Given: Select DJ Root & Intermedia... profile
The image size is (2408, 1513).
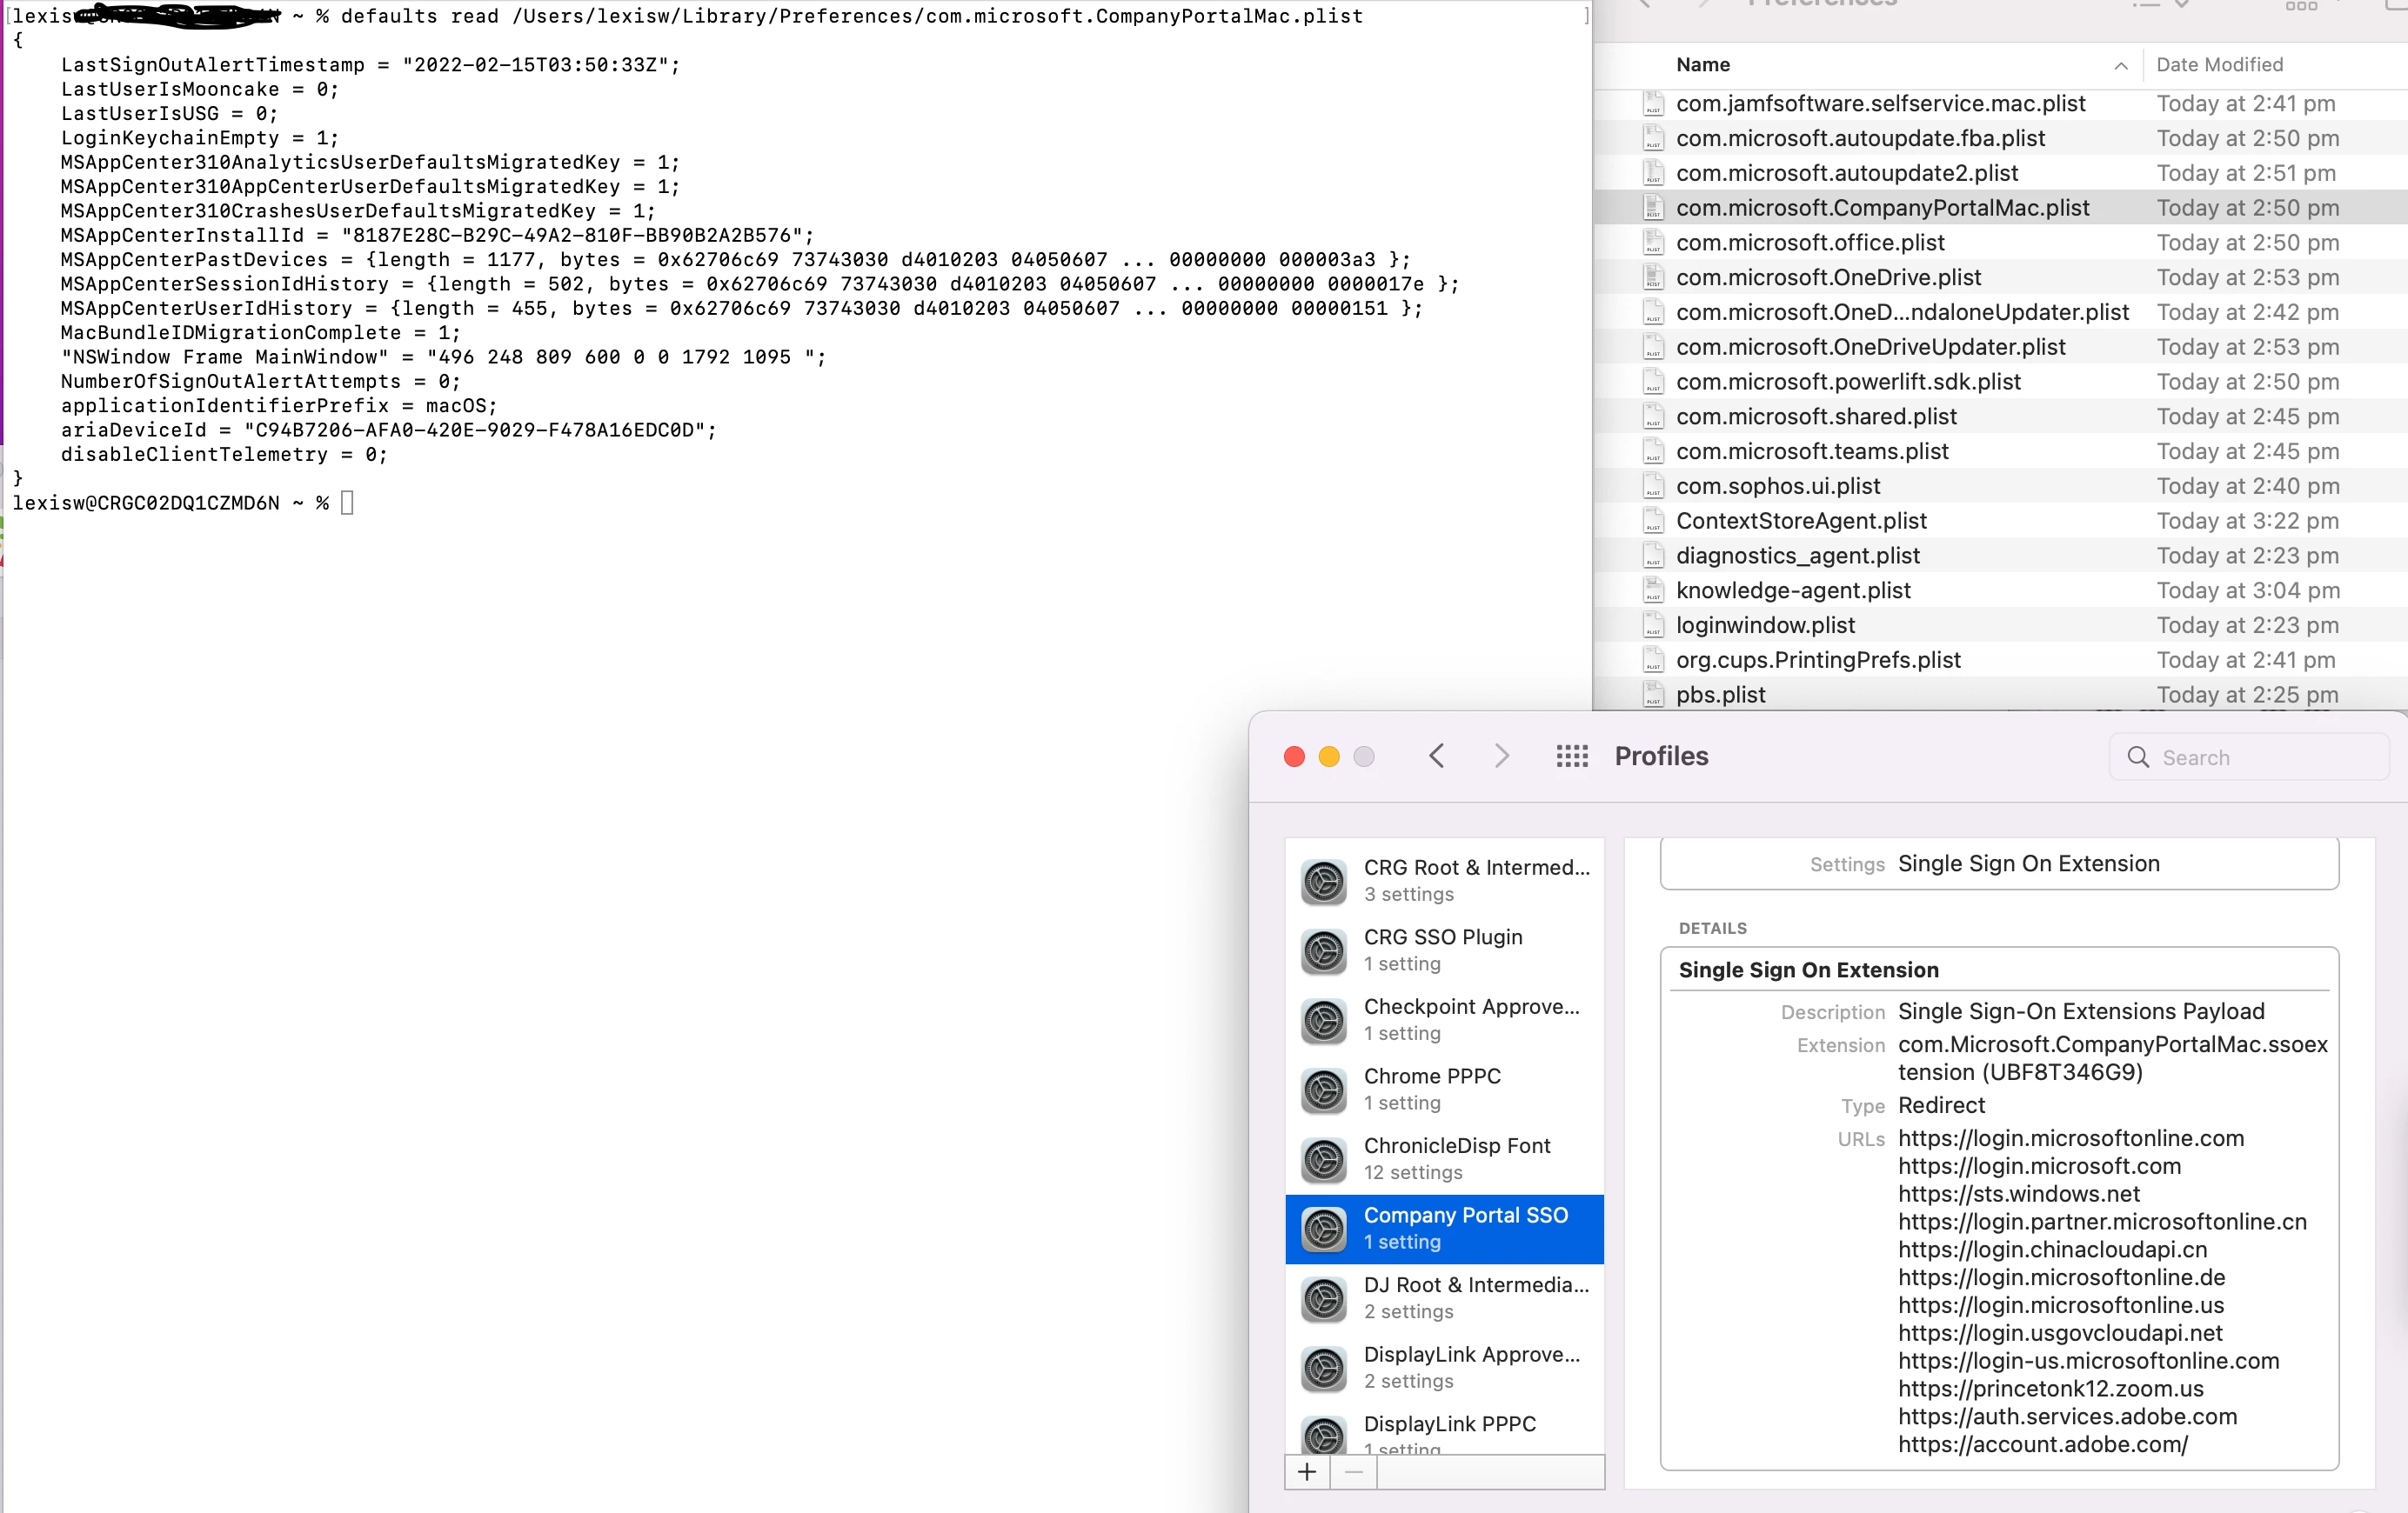Looking at the screenshot, I should (1444, 1298).
